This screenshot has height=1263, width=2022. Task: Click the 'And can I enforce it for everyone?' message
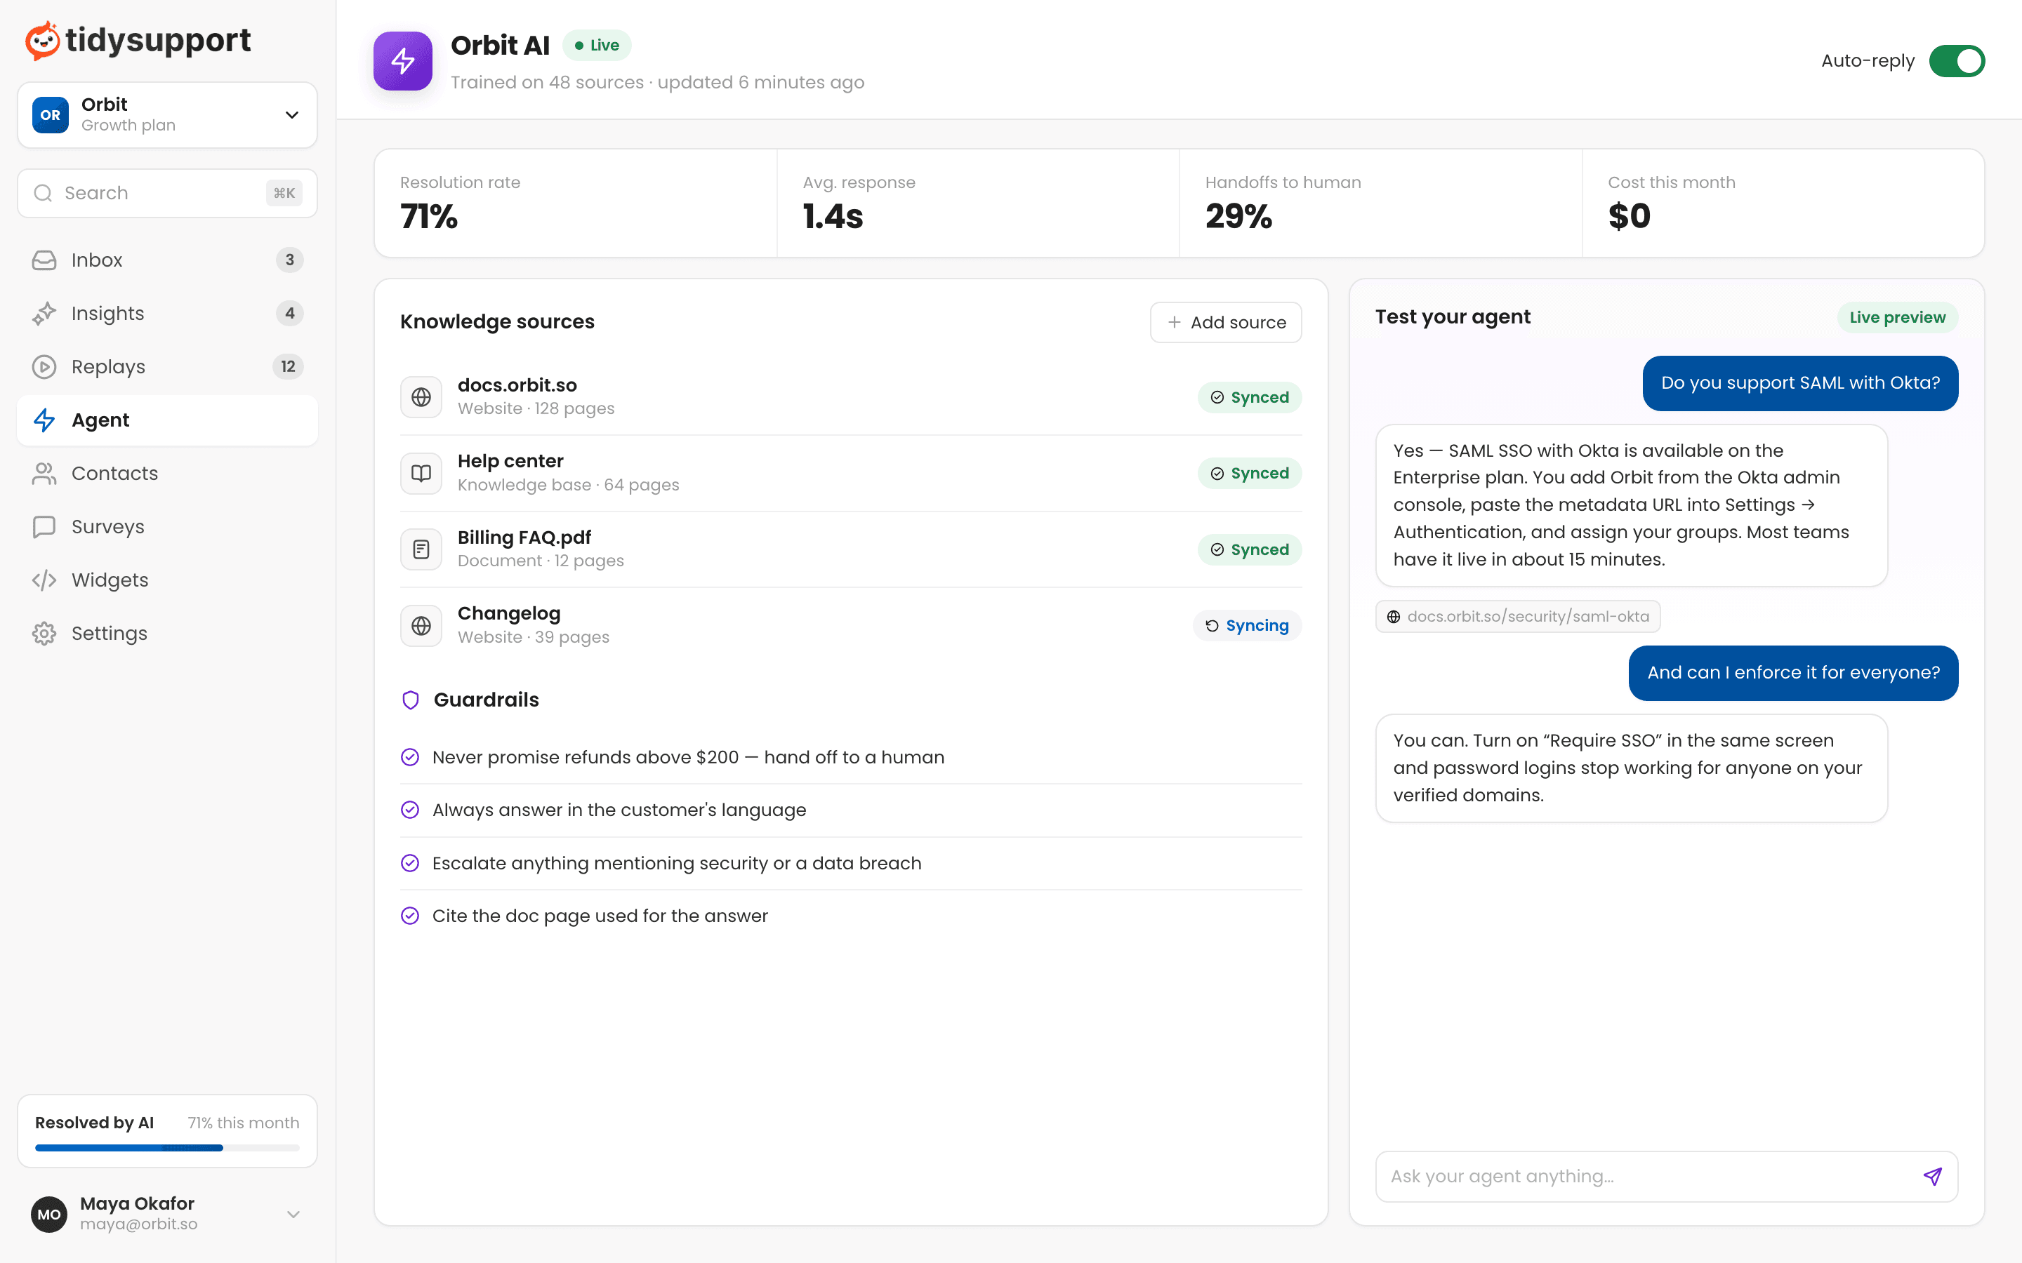[1793, 674]
